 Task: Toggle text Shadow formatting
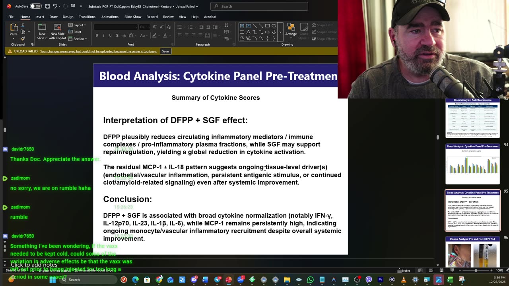(117, 35)
